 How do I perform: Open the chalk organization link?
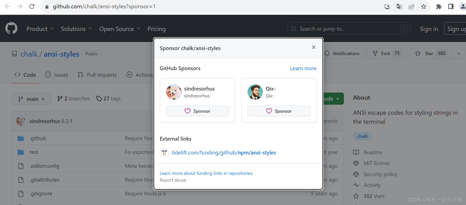point(29,54)
